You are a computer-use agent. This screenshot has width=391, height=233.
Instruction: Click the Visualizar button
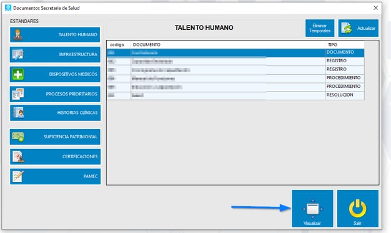click(x=312, y=209)
